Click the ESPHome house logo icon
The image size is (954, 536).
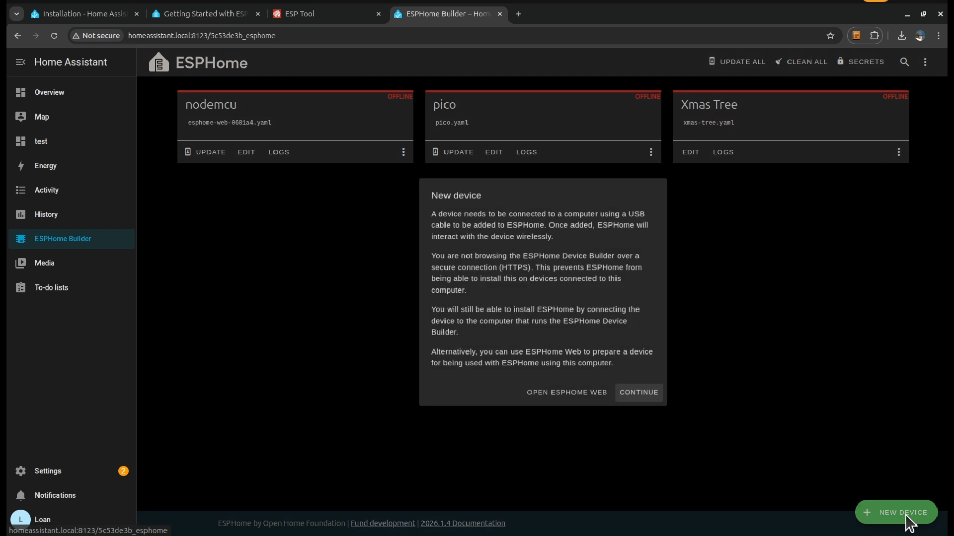159,62
